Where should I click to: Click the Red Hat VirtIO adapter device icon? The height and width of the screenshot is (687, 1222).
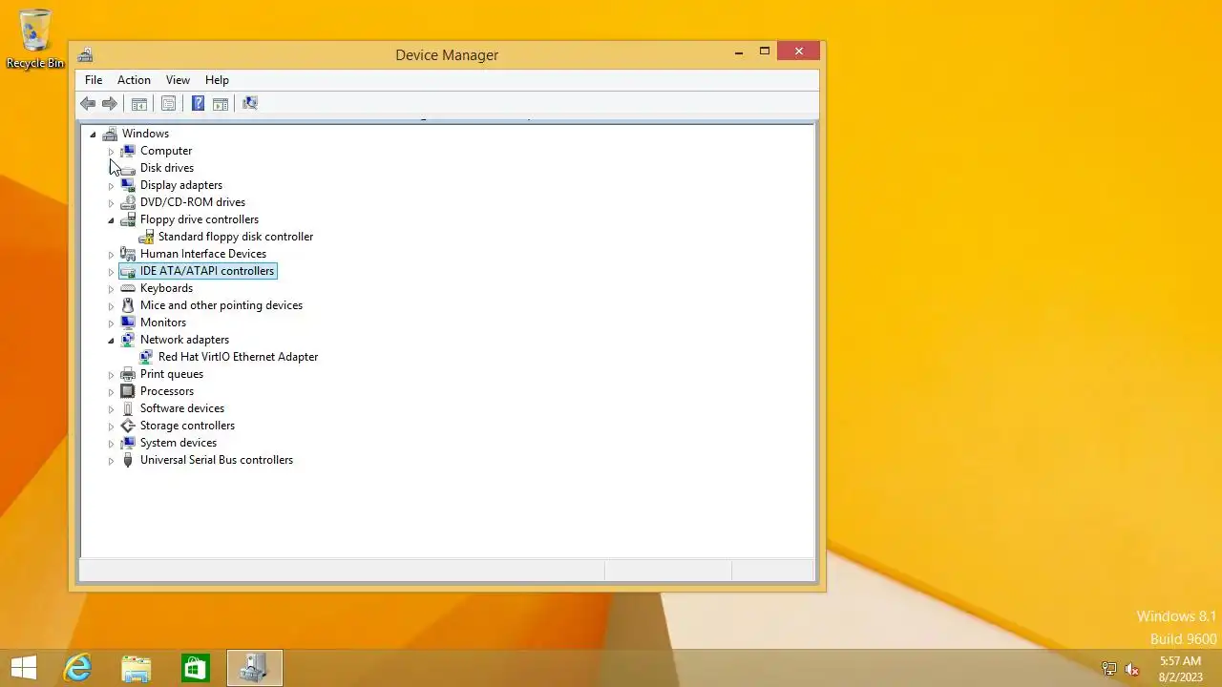pos(146,357)
